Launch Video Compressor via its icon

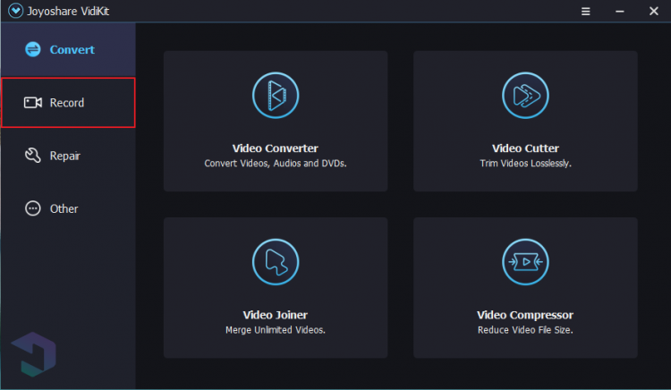point(525,262)
